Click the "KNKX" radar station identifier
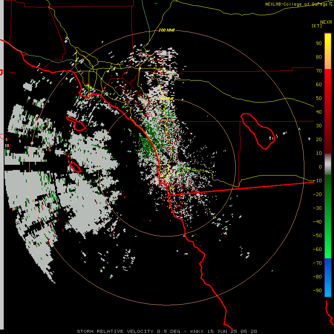The height and width of the screenshot is (334, 334). pos(197,331)
